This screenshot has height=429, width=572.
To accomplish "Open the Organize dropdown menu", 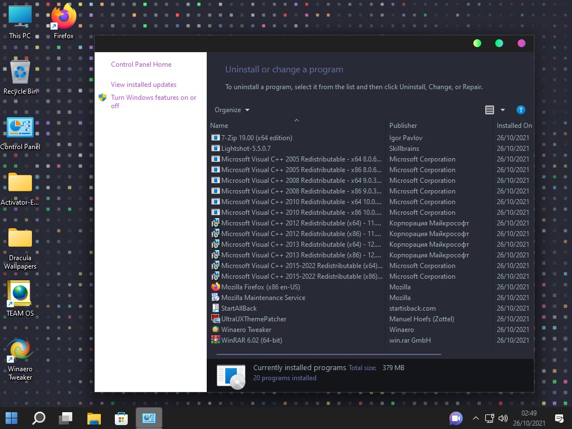I will pos(232,110).
